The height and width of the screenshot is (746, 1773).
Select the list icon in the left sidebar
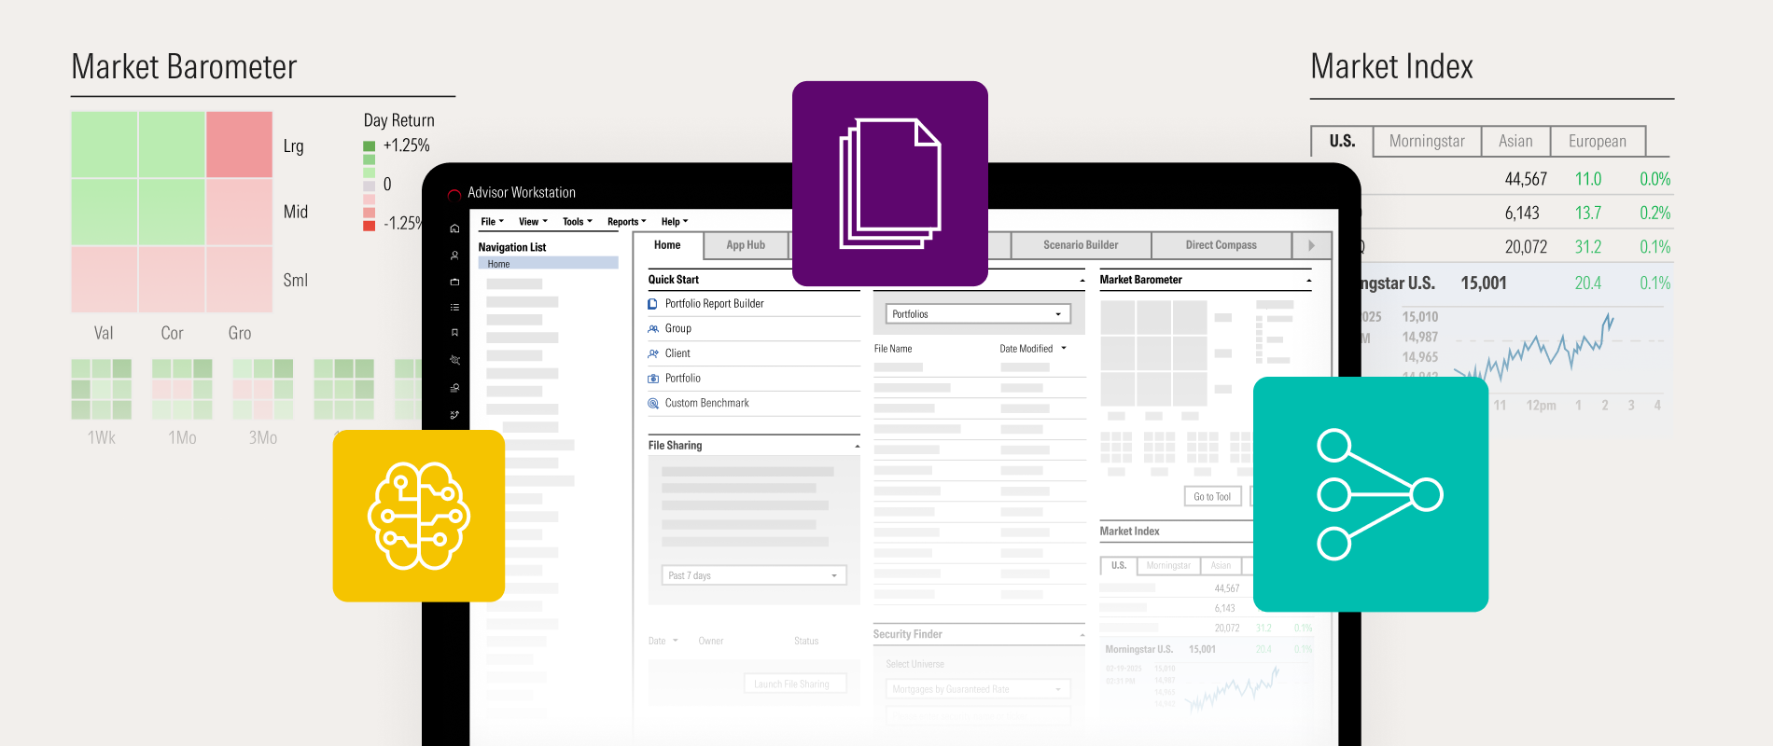(x=454, y=307)
